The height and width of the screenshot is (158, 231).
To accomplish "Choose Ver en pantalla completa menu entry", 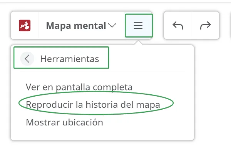I will (79, 87).
